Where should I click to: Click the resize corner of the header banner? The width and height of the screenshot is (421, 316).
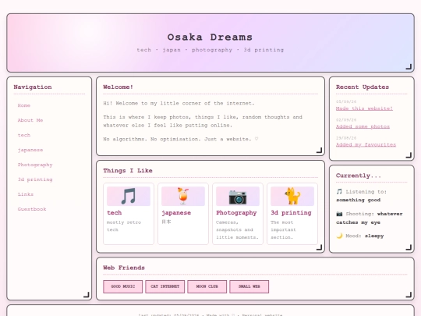coord(409,66)
